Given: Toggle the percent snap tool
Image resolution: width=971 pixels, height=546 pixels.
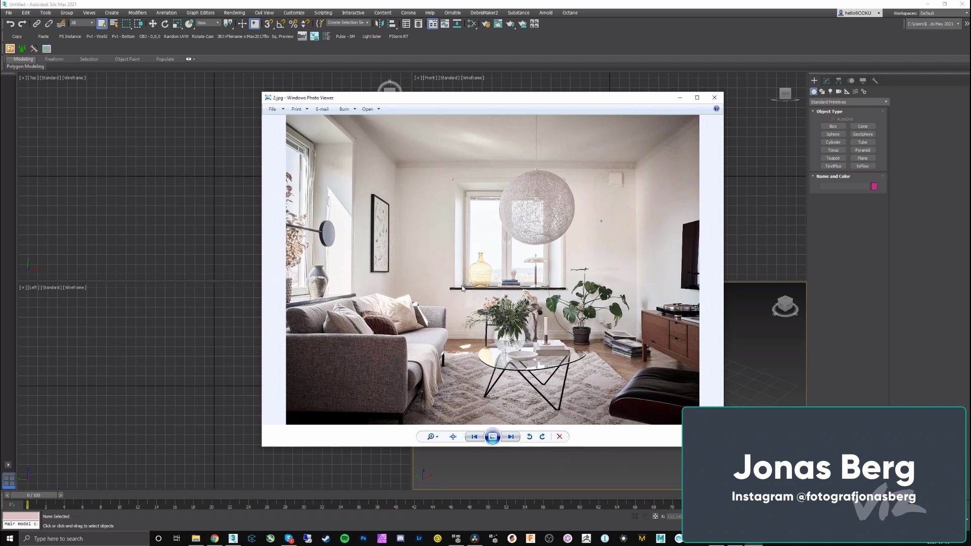Looking at the screenshot, I should coord(293,24).
